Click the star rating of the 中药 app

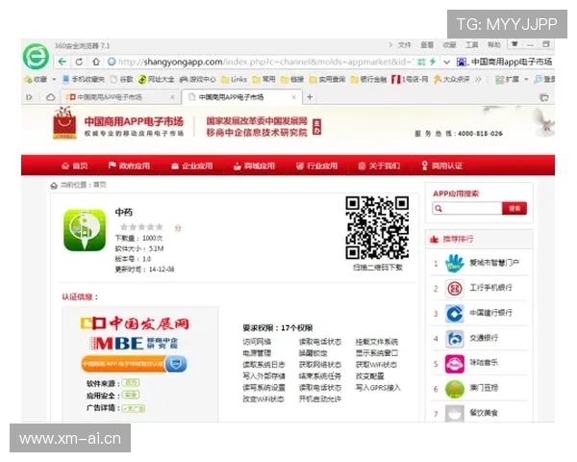(x=141, y=227)
